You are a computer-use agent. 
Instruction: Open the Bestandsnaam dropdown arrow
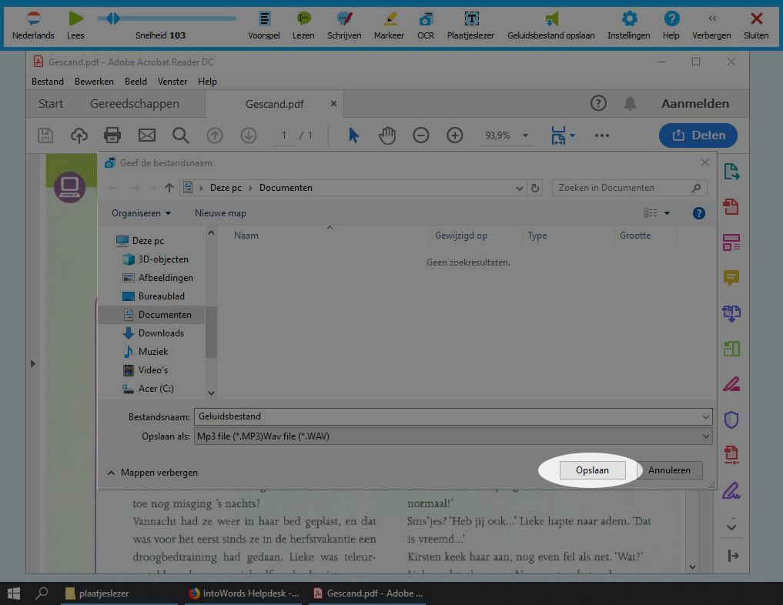pos(706,416)
